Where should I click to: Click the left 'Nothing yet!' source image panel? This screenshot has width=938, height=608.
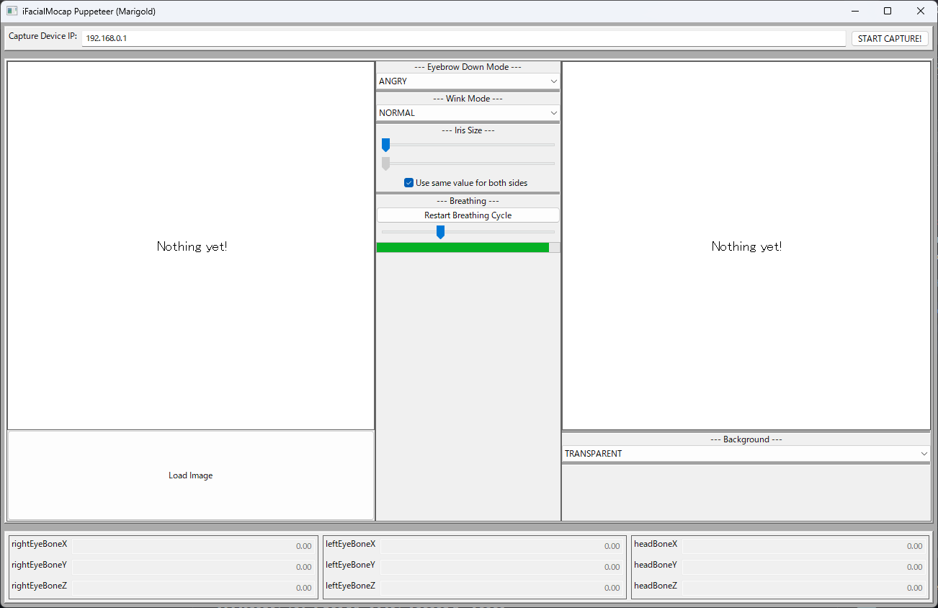point(191,246)
